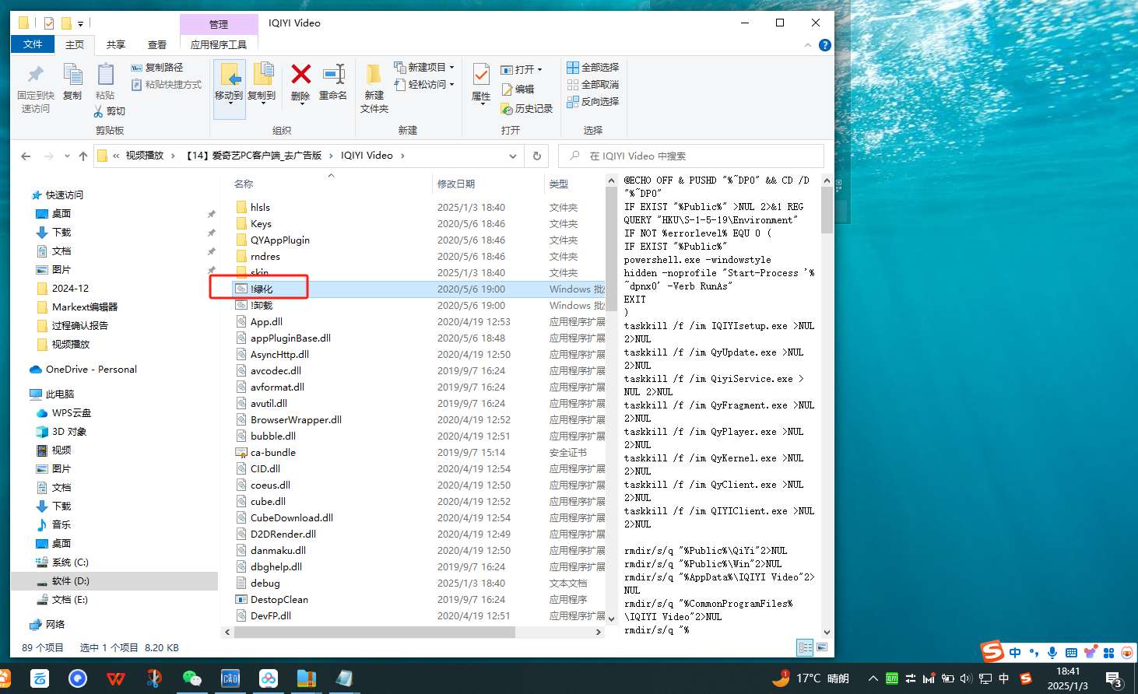Image resolution: width=1138 pixels, height=694 pixels.
Task: Select the DestopClean application file
Action: click(x=279, y=600)
